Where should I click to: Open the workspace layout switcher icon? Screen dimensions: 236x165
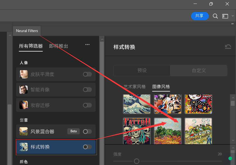(x=225, y=16)
